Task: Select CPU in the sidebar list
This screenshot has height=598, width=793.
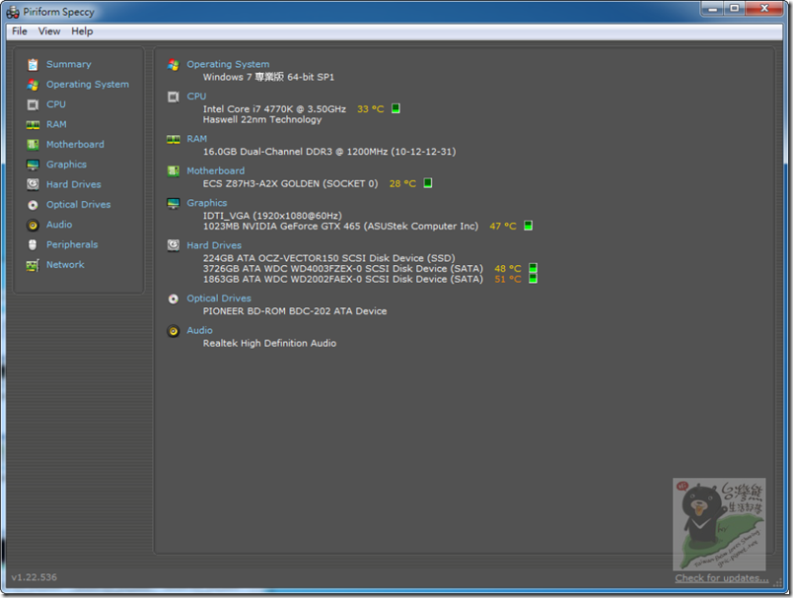Action: click(x=56, y=104)
